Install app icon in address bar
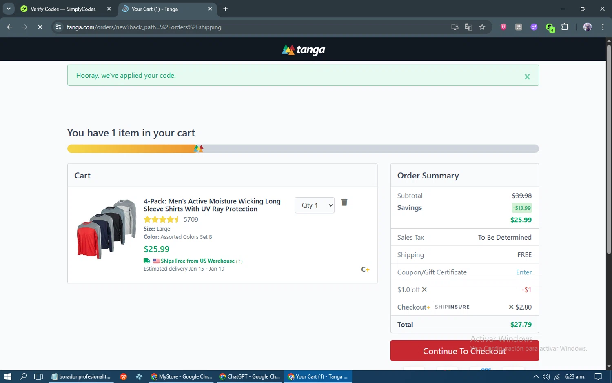The image size is (612, 383). click(x=455, y=27)
